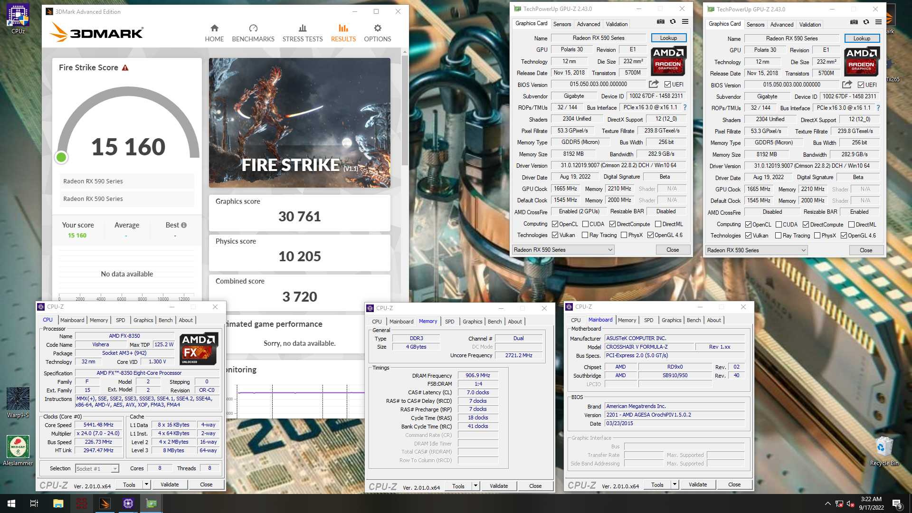Screen dimensions: 912x513
Task: Take screenshot in right GPU-Z window
Action: pyautogui.click(x=854, y=22)
